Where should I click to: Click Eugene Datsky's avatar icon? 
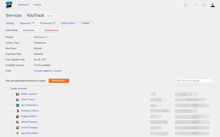[18, 116]
